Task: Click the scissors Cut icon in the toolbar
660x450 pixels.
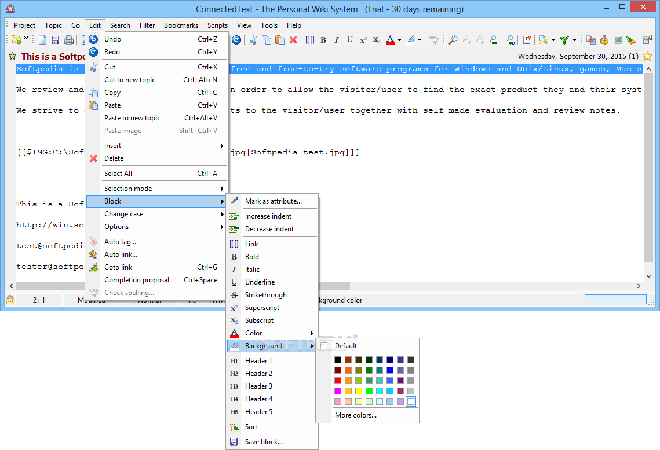Action: (x=253, y=40)
